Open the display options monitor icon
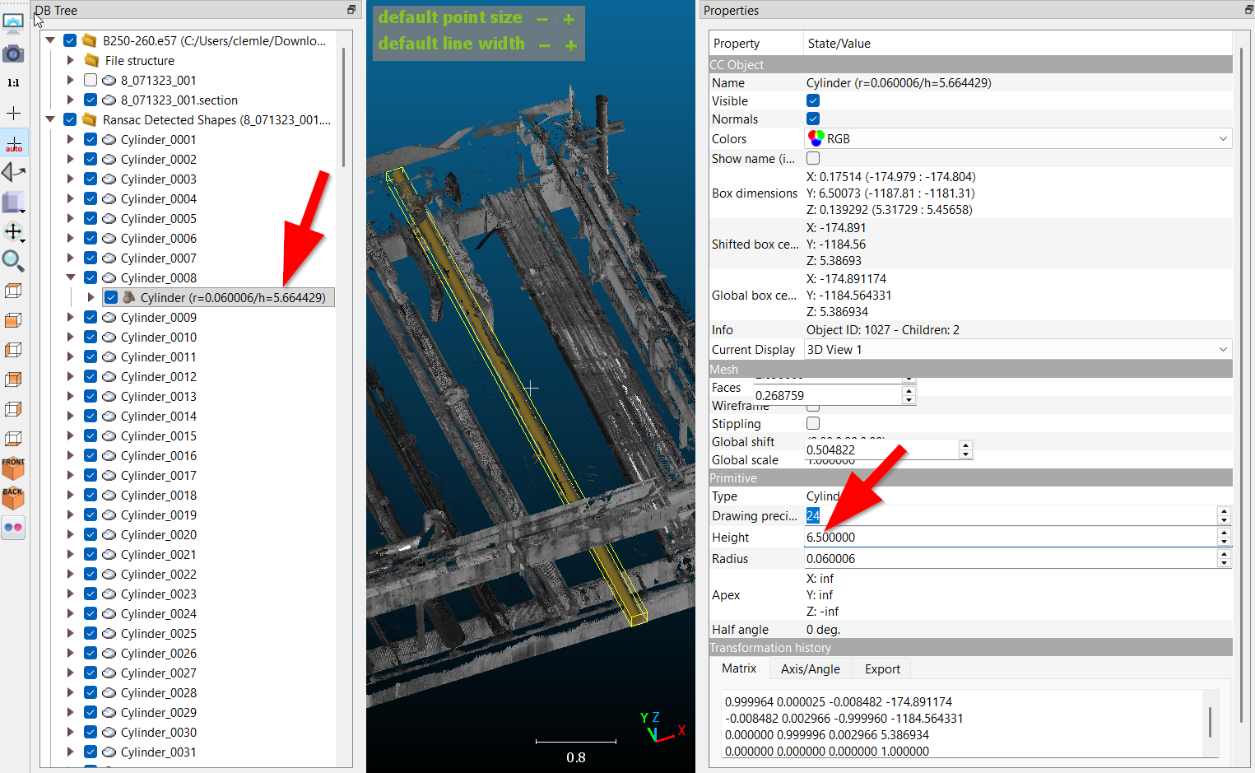The height and width of the screenshot is (773, 1255). click(x=13, y=21)
